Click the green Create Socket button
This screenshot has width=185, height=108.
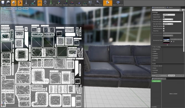tap(156, 81)
